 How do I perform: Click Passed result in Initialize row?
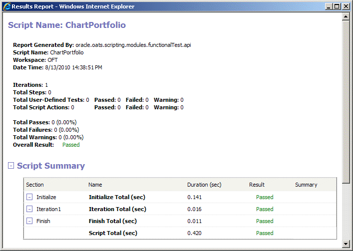click(x=265, y=197)
